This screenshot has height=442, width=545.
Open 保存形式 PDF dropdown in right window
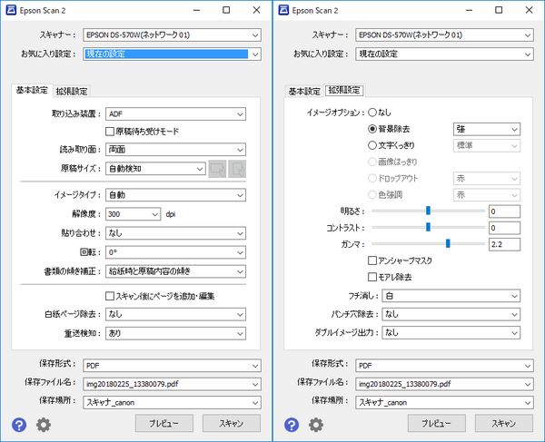pos(444,366)
